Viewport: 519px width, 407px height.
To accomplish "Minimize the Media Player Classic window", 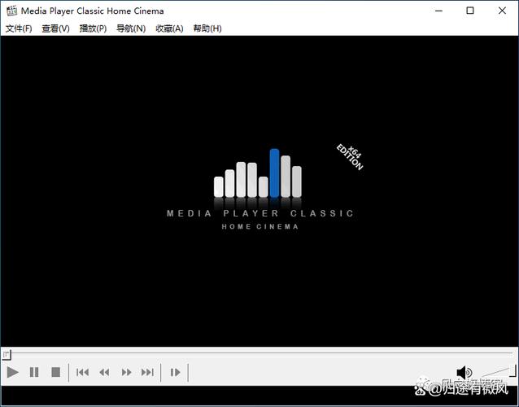I will pos(439,11).
